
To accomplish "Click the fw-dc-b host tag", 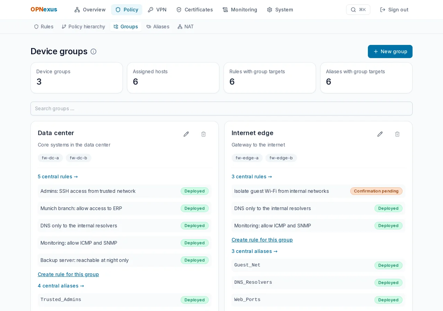I will tap(79, 158).
